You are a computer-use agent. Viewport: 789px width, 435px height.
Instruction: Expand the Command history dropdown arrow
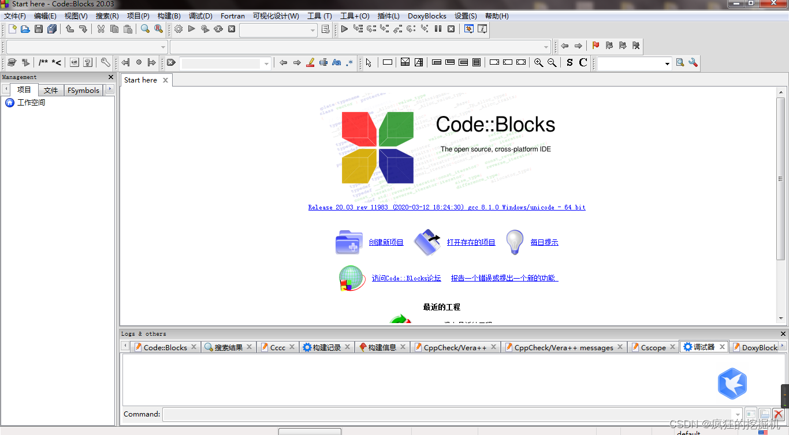[x=736, y=414]
